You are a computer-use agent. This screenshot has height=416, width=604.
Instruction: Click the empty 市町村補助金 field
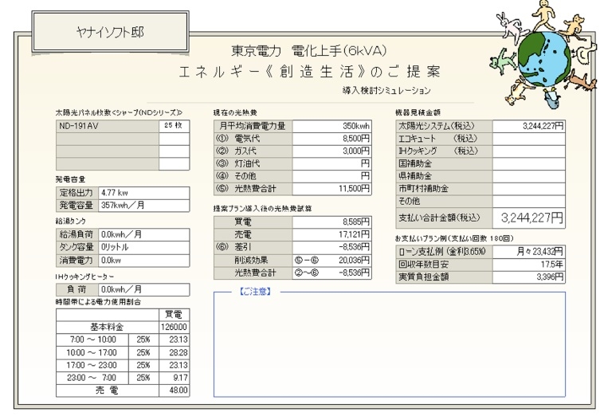coord(529,189)
